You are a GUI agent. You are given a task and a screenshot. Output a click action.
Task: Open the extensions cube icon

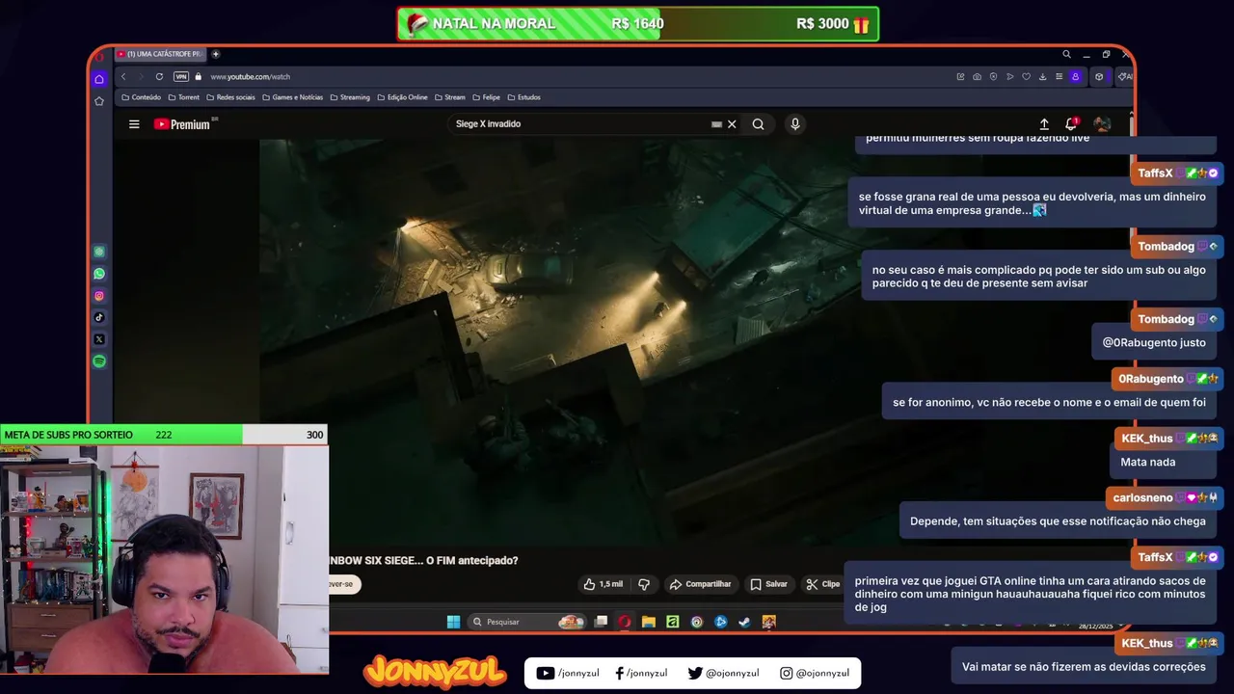pos(1098,76)
